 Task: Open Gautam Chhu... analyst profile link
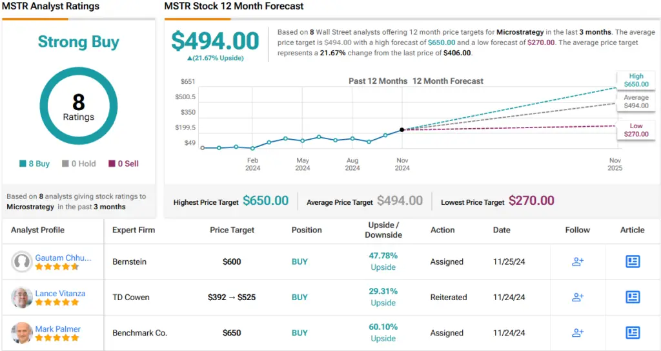tap(63, 258)
